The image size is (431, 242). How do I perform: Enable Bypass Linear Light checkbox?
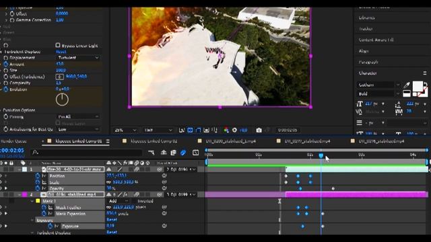tap(58, 45)
